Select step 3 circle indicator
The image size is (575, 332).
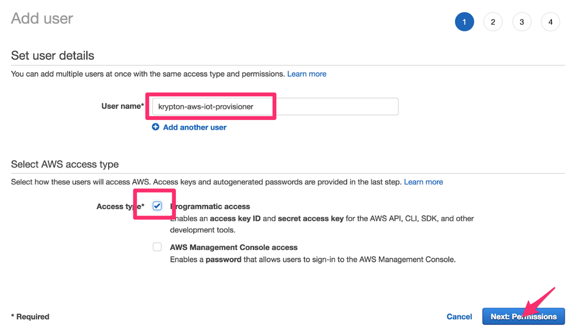coord(522,22)
